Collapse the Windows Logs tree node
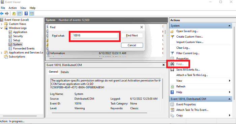 coord(1,28)
